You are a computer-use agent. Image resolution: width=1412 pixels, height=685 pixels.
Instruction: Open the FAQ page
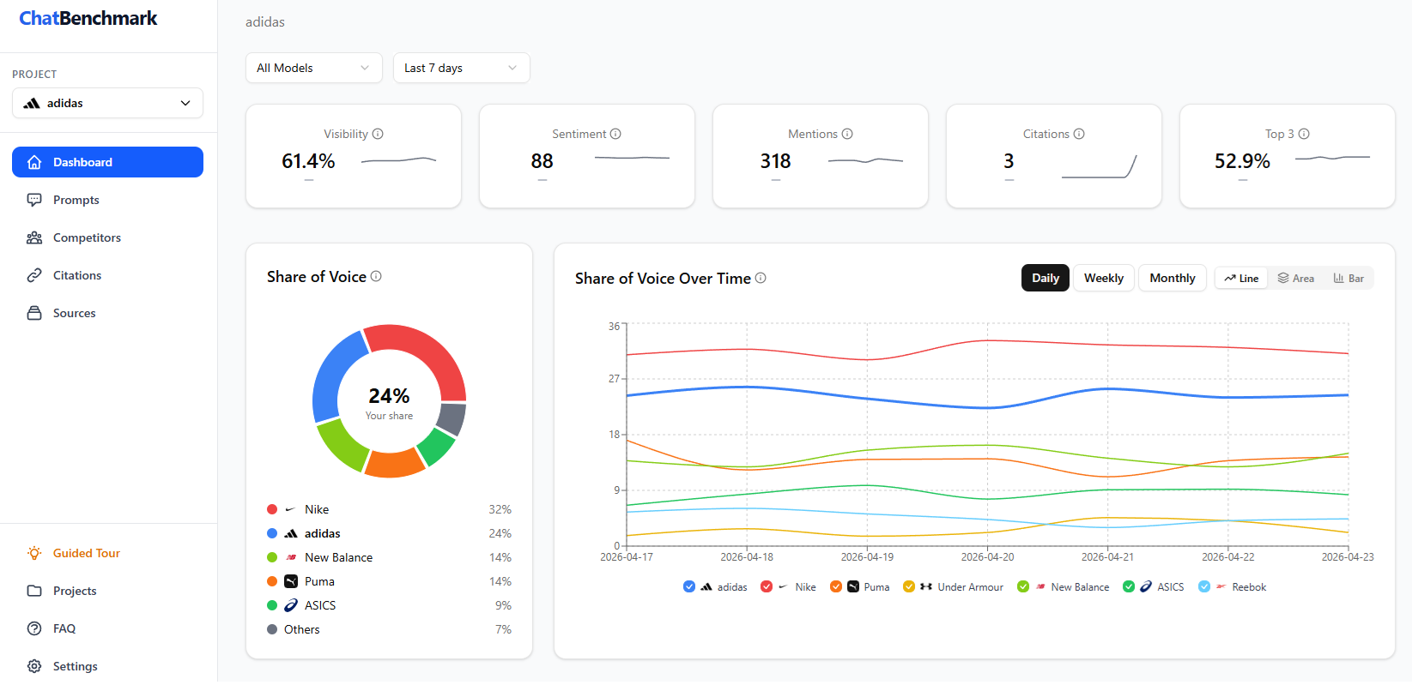107,628
